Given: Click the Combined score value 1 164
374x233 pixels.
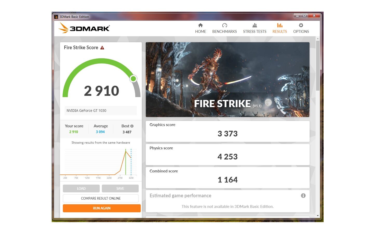Looking at the screenshot, I should point(228,180).
